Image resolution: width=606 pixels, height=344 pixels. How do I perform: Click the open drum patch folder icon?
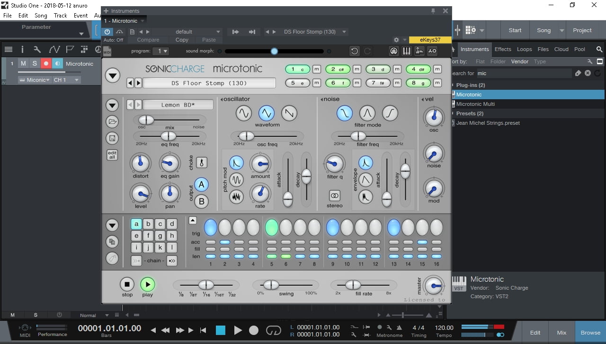[112, 122]
